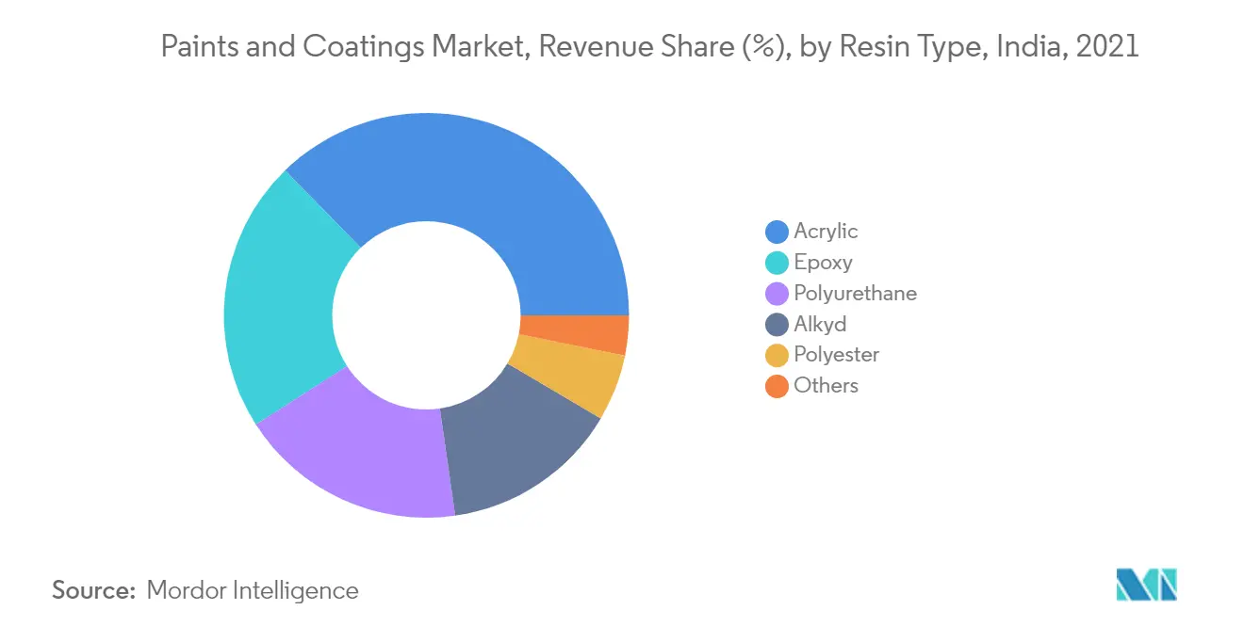
Task: Click the 'Source:' label
Action: 94,591
